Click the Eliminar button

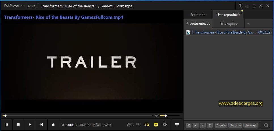pyautogui.click(x=235, y=125)
